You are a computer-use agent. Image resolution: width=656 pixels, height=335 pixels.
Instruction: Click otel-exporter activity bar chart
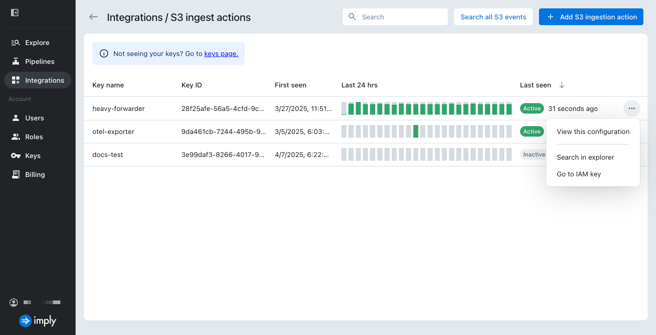point(426,131)
